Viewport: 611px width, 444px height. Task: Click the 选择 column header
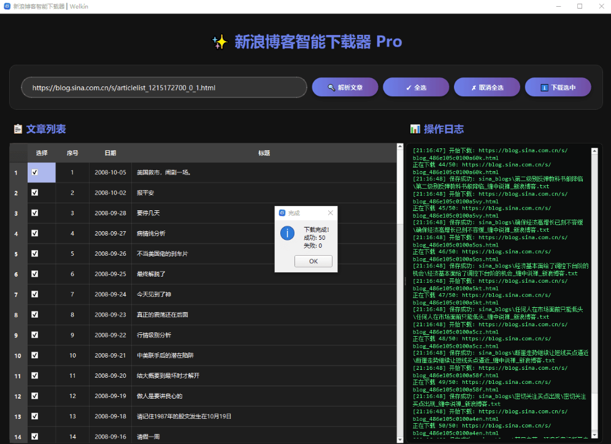click(x=42, y=153)
